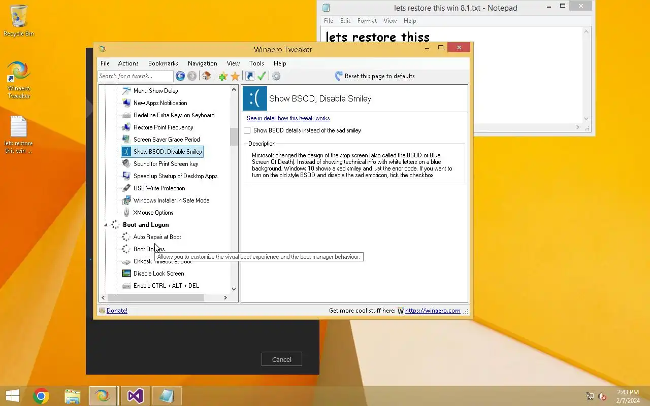This screenshot has height=406, width=650.
Task: Go back with the blue arrow button
Action: pyautogui.click(x=180, y=76)
